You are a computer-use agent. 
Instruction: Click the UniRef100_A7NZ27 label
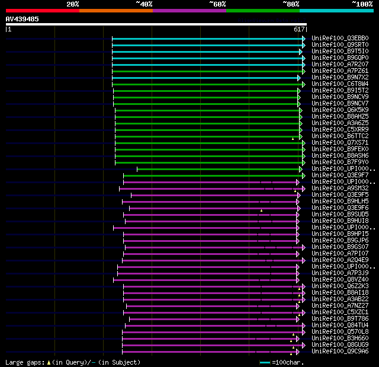point(340,306)
